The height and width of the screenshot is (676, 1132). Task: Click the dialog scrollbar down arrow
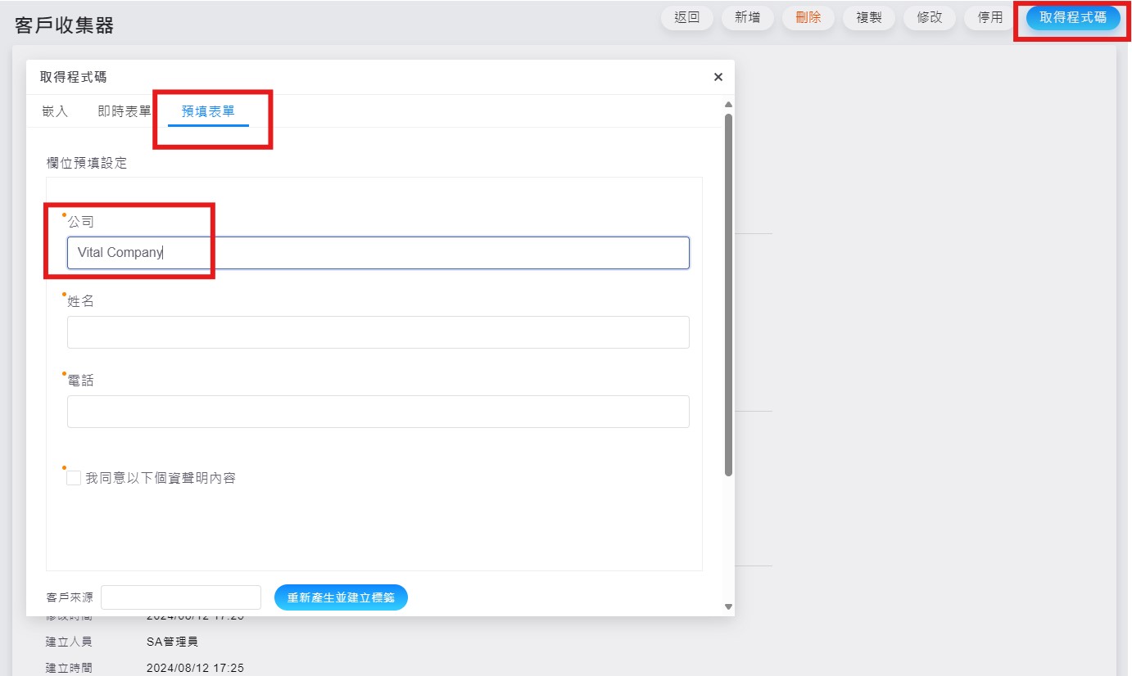click(728, 606)
